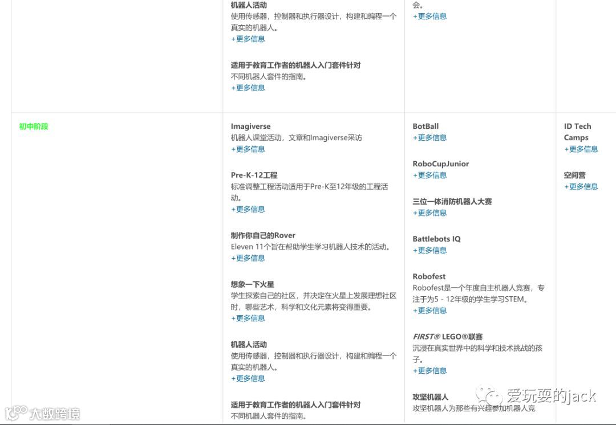
Task: Select the 沉浸在真实世界中 description text
Action: 477,354
